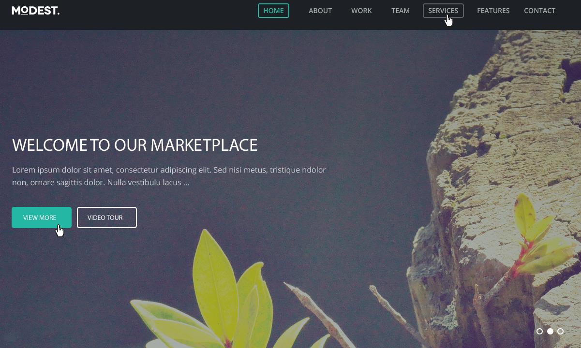Click the MODEST. logo
This screenshot has height=348, width=581.
click(36, 11)
